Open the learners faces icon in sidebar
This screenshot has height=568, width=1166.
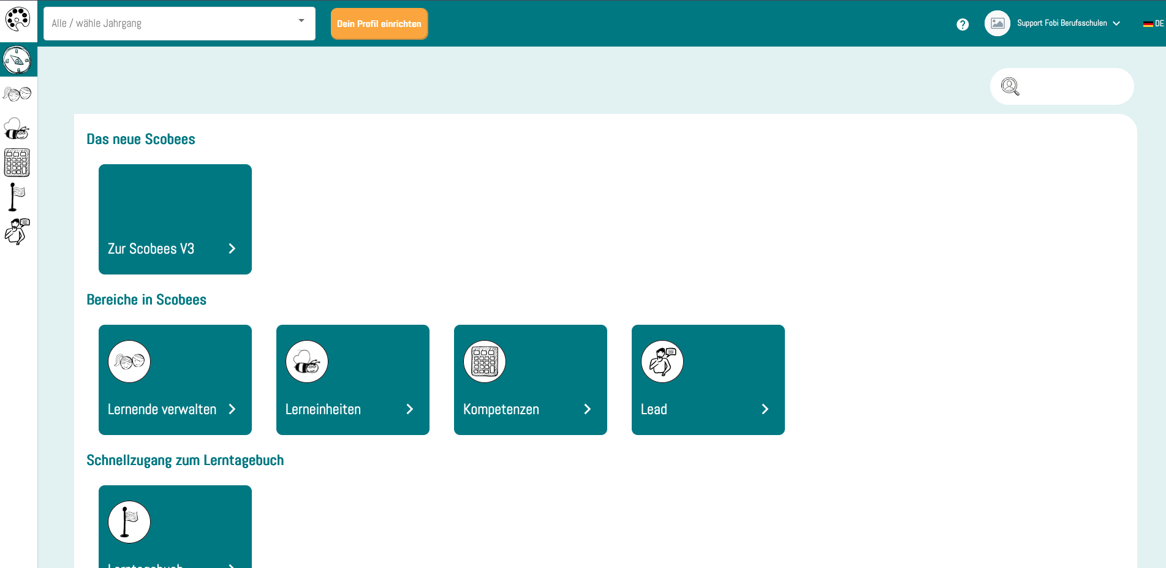coord(17,94)
